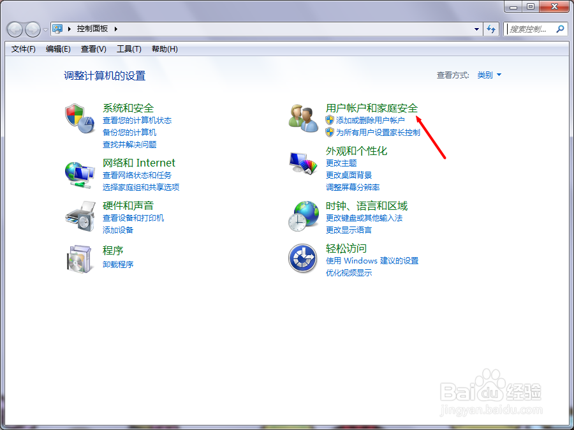Click 备份您的计算机 link
Image resolution: width=574 pixels, height=430 pixels.
coord(129,132)
